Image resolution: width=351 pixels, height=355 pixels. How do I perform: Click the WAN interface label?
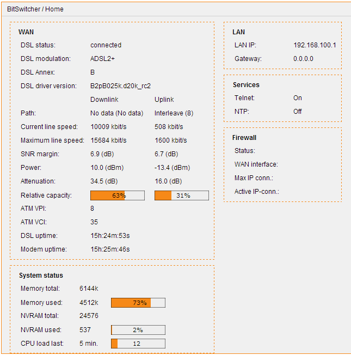pyautogui.click(x=256, y=164)
